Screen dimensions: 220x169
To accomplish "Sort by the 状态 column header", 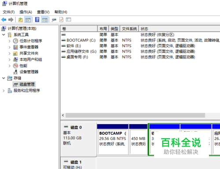I will coord(180,29).
